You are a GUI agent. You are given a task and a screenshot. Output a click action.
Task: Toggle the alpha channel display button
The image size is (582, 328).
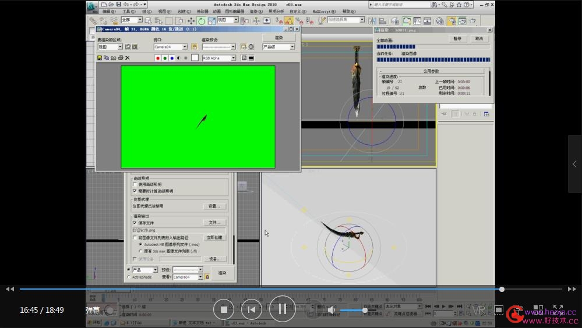(x=179, y=58)
